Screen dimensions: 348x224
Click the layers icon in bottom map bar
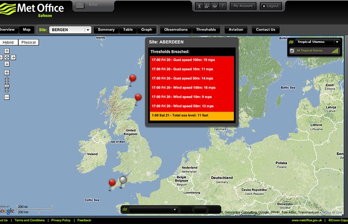[125, 210]
